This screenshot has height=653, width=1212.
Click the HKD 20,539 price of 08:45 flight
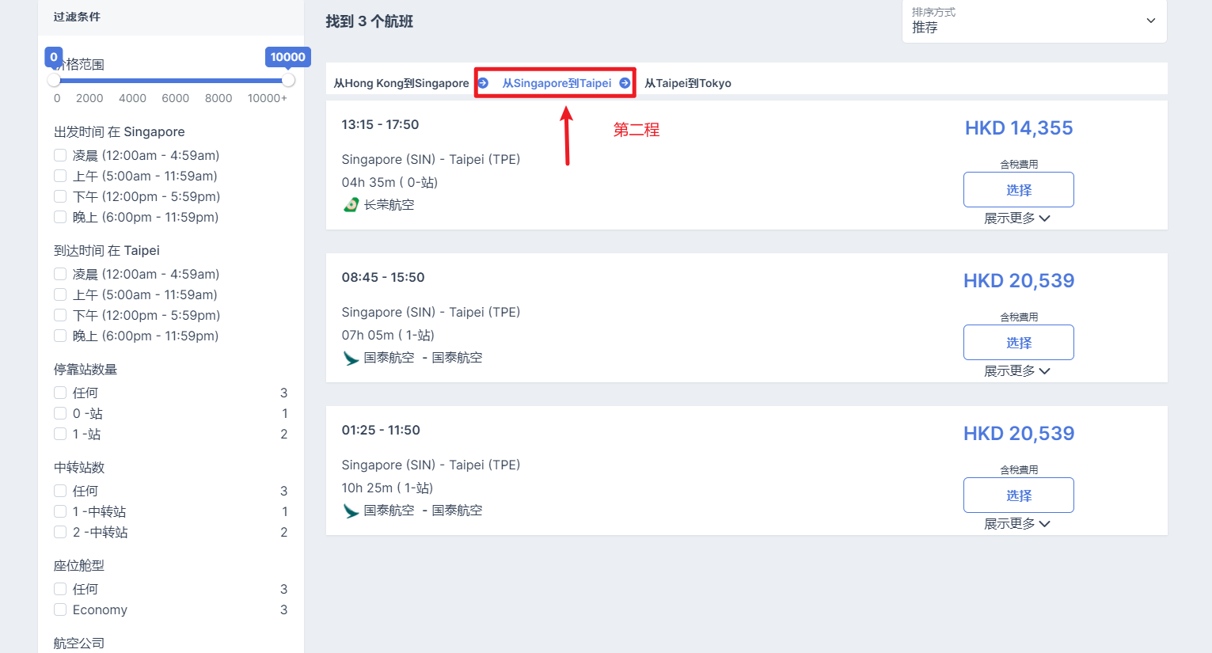(x=1018, y=281)
